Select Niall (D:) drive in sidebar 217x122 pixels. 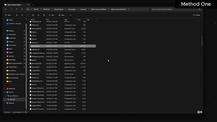point(14,99)
